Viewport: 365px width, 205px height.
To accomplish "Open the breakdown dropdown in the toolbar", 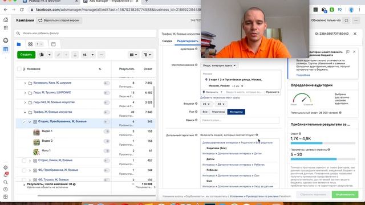I will pos(147,55).
